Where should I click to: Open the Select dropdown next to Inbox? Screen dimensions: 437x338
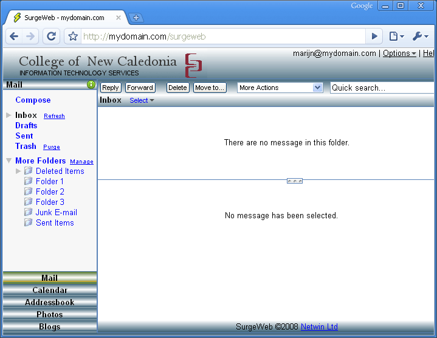tap(142, 100)
